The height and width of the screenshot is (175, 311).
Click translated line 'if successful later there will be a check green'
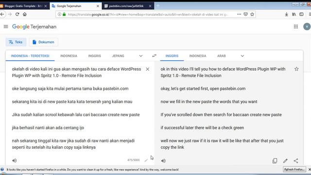[202, 128]
